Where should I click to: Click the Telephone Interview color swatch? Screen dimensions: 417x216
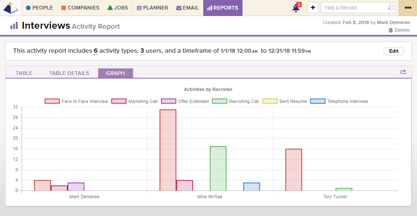pyautogui.click(x=317, y=101)
